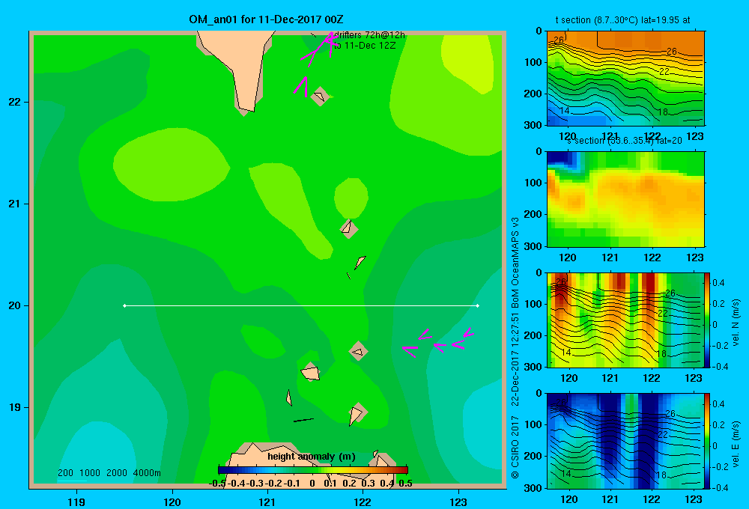
Task: Click the "14" isotherm label in temperature section
Action: [x=565, y=111]
